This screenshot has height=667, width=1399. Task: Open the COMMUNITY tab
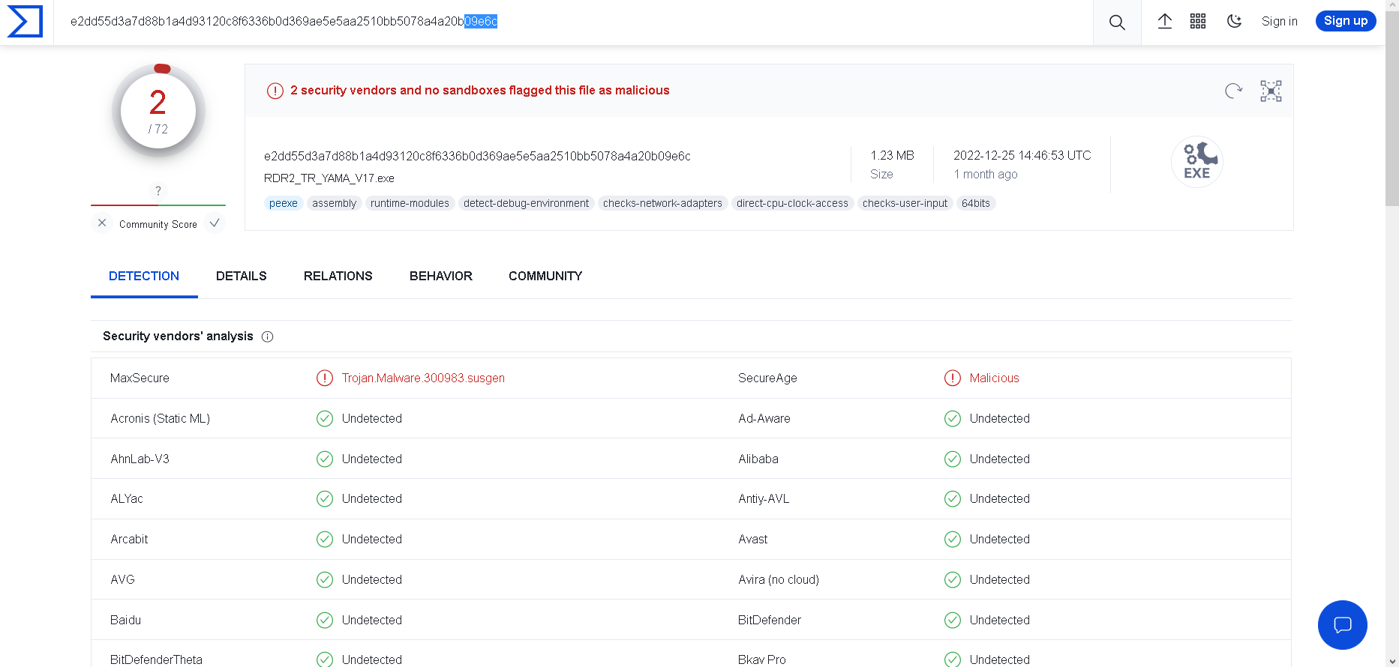545,276
